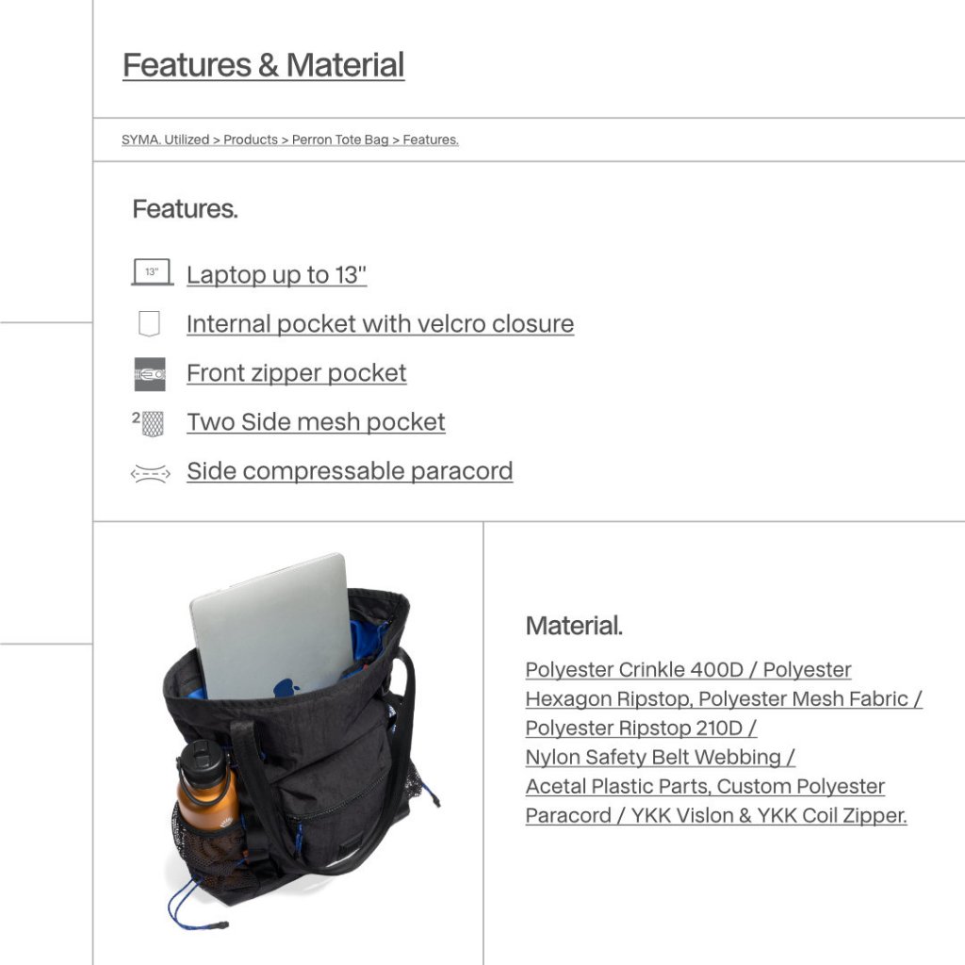The height and width of the screenshot is (965, 965).
Task: Open the Features & Material heading link
Action: (264, 65)
